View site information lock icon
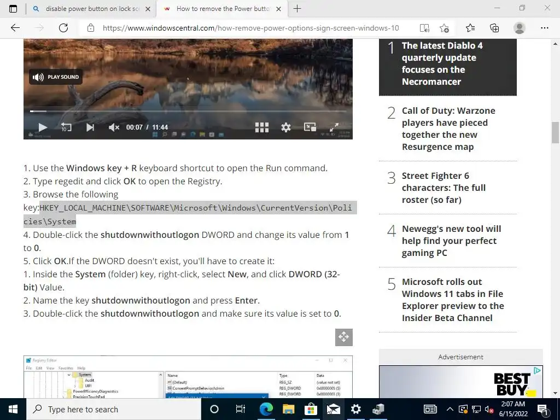Screen dimensions: 560x420 91,28
